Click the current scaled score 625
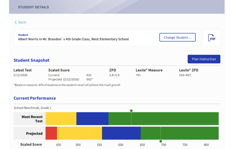This screenshot has width=234, height=149. coord(89,75)
